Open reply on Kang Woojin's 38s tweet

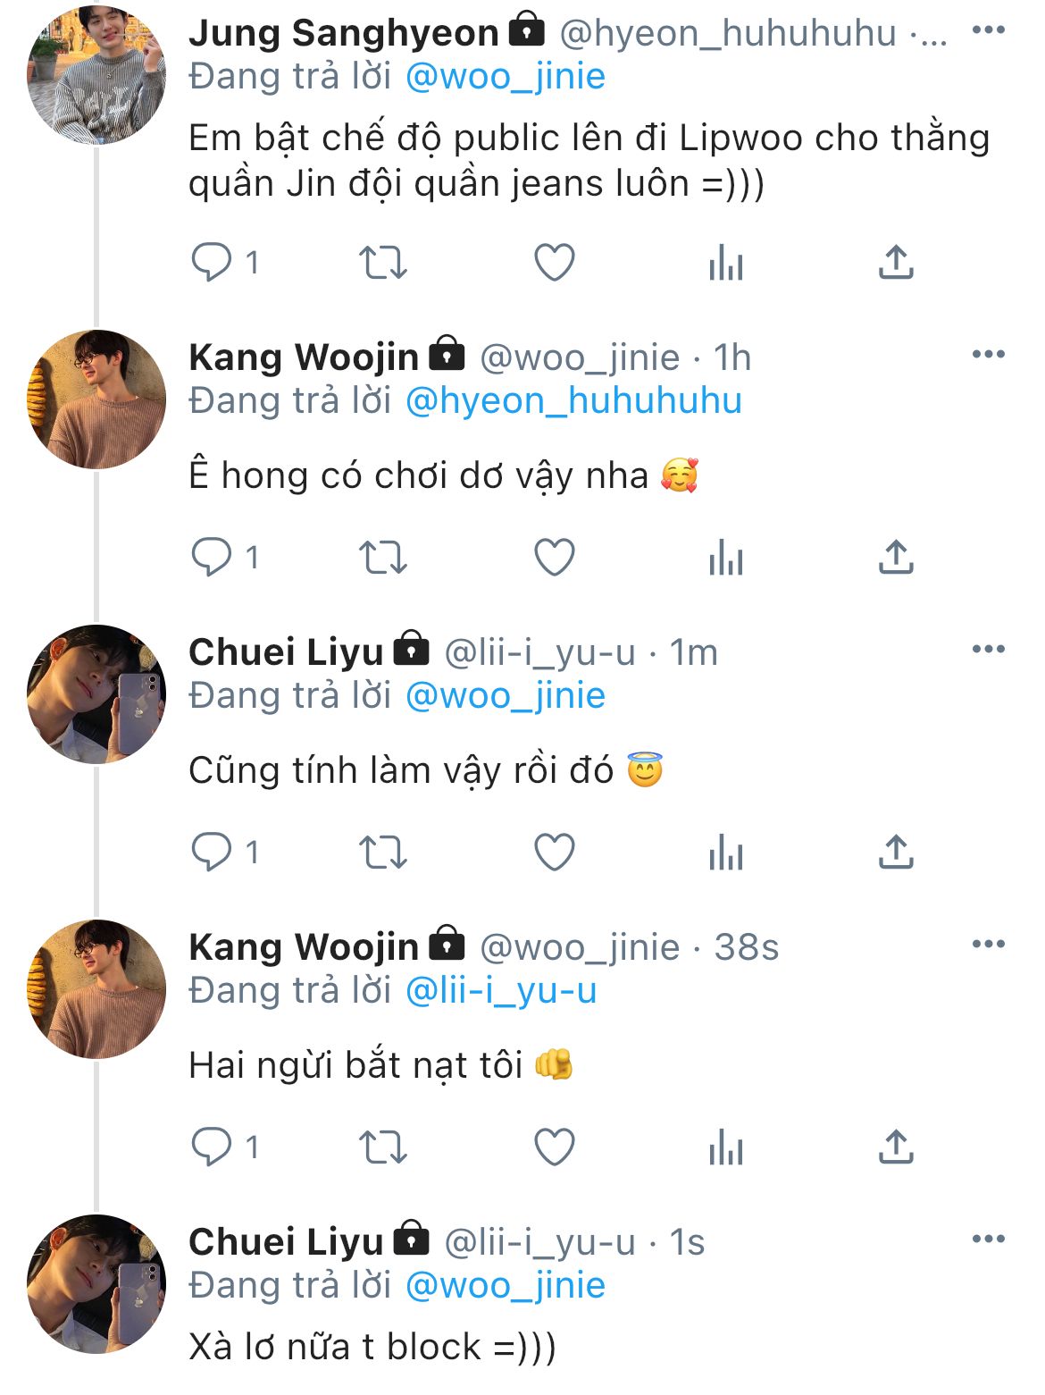[x=212, y=1147]
